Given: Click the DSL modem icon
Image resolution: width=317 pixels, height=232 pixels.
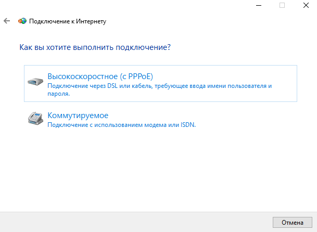Looking at the screenshot, I should (x=35, y=81).
